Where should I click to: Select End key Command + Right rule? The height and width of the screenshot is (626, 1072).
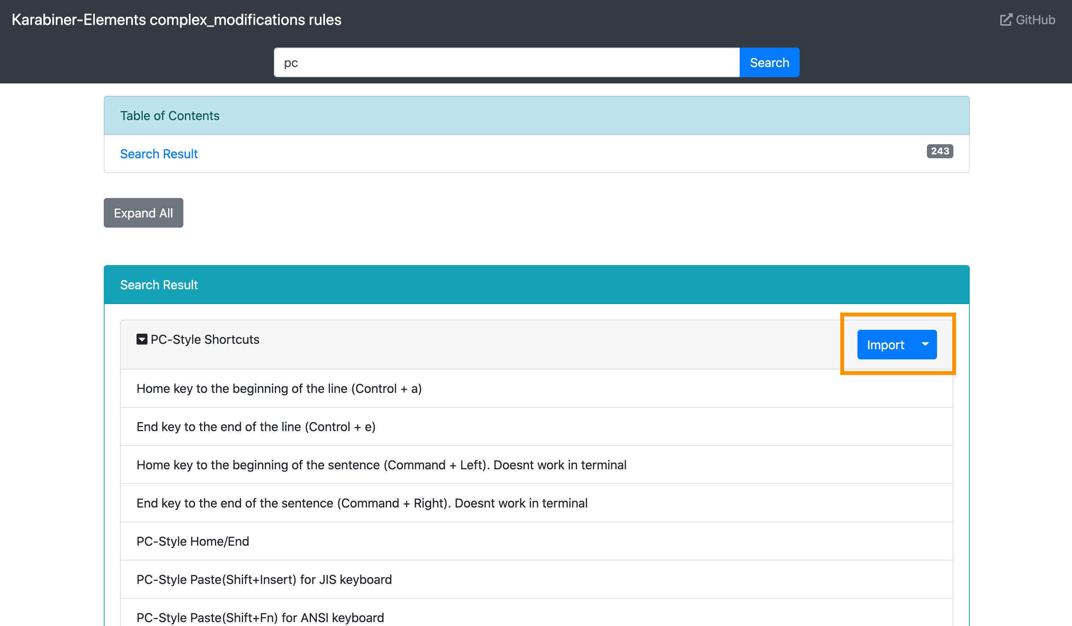pyautogui.click(x=362, y=503)
